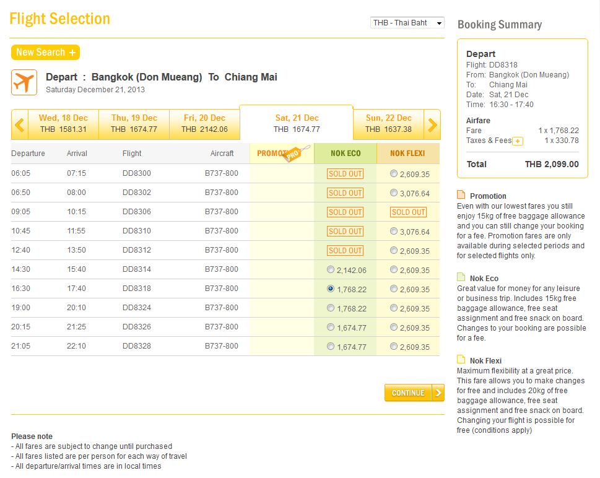Click the PRO tag promotion icon

point(296,154)
